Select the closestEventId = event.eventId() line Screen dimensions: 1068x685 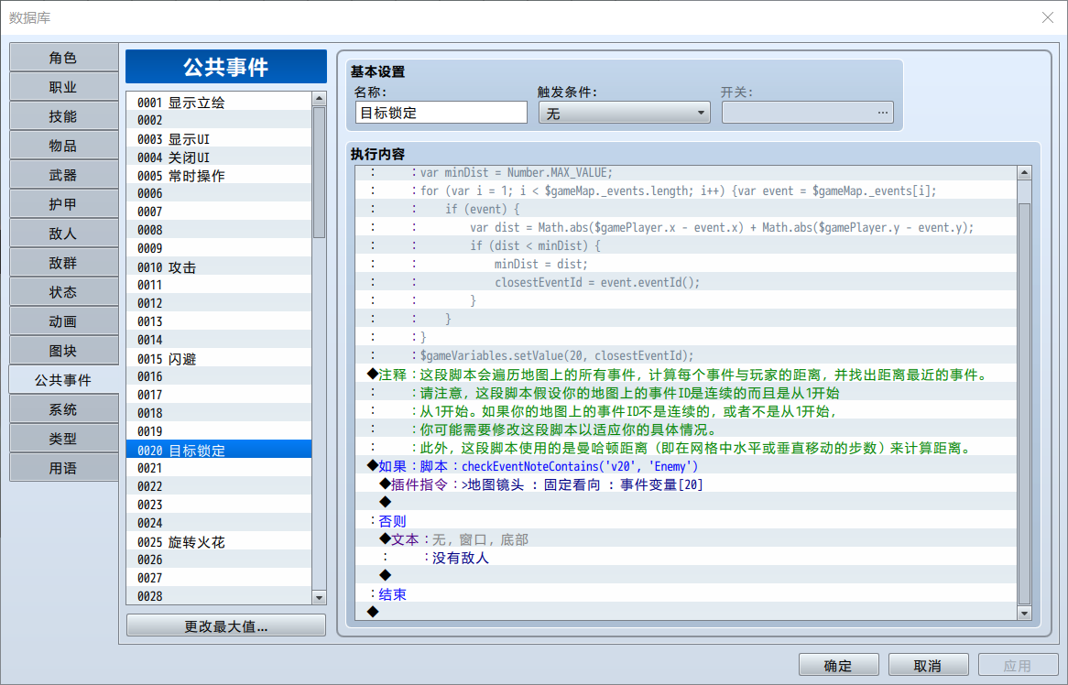click(x=686, y=282)
